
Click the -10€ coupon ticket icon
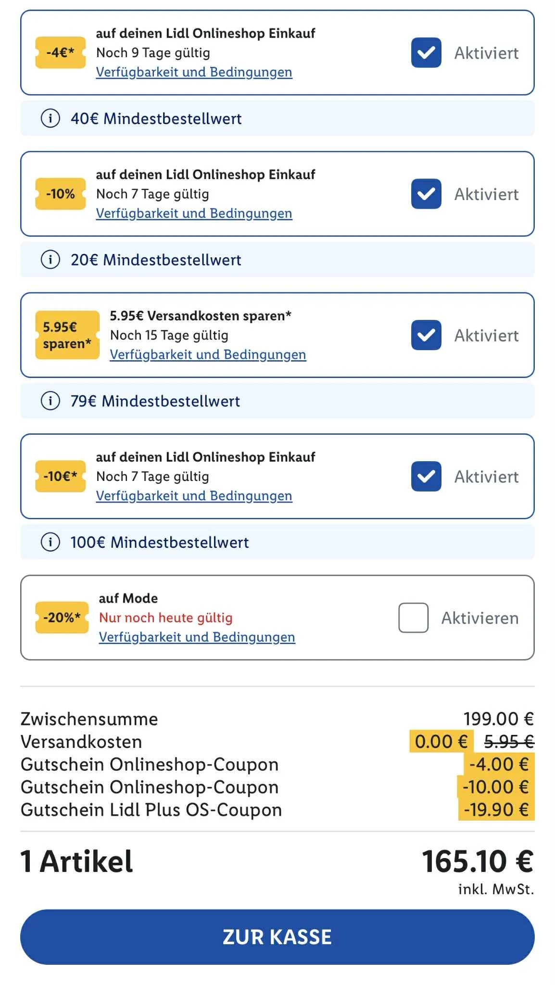tap(60, 477)
